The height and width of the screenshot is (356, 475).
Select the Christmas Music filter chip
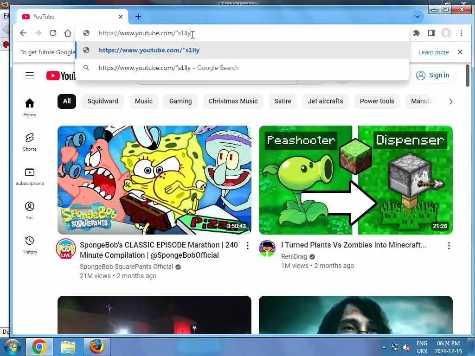(233, 101)
